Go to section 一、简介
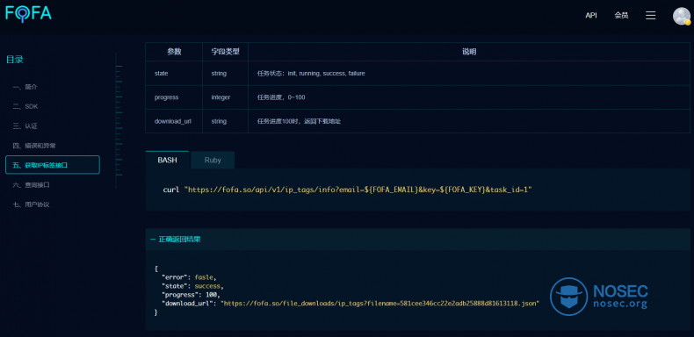694x337 pixels. point(25,87)
